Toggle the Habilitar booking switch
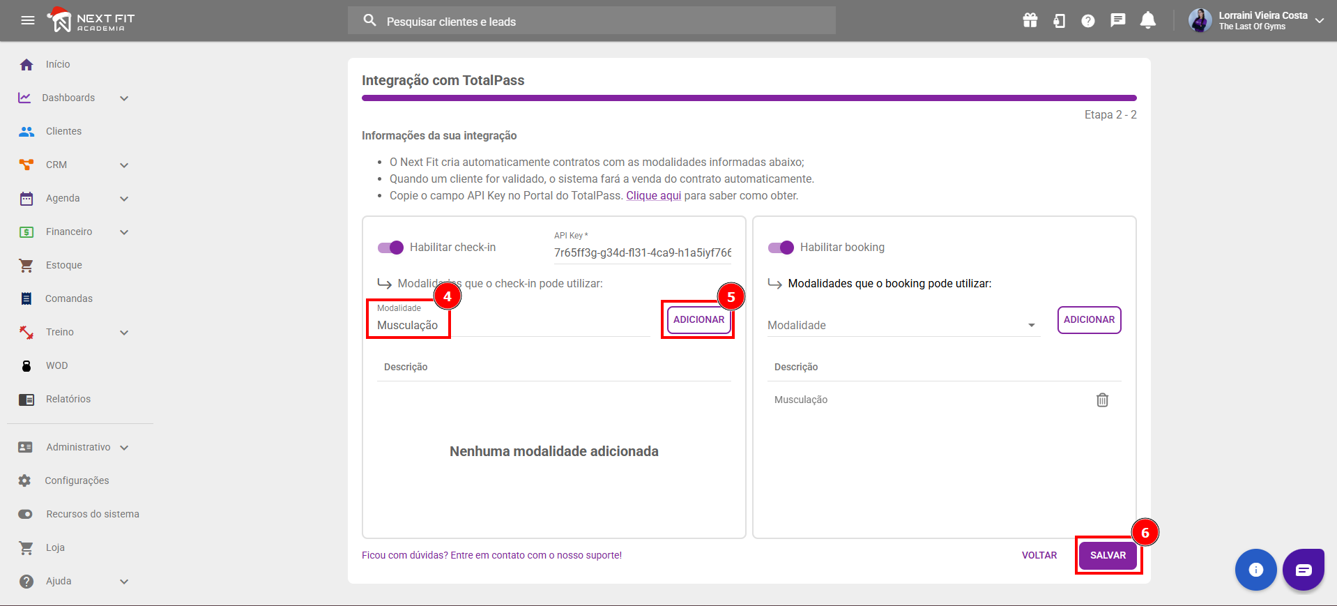This screenshot has width=1337, height=606. click(781, 248)
